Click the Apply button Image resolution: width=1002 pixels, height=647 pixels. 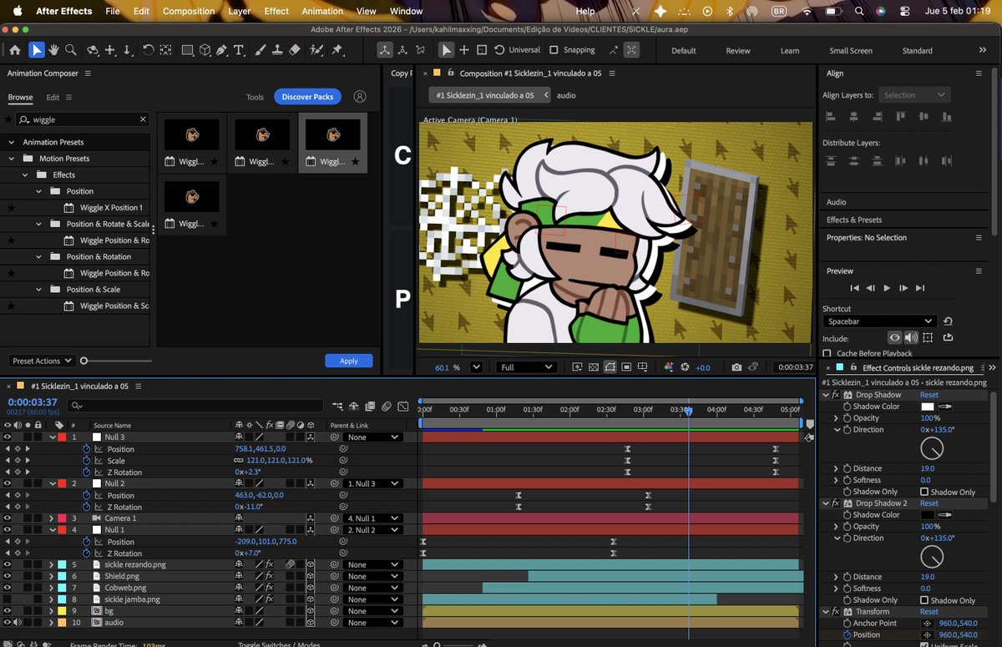click(x=349, y=361)
